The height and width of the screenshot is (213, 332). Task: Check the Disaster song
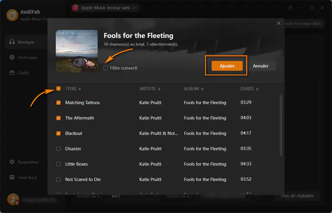pyautogui.click(x=58, y=149)
